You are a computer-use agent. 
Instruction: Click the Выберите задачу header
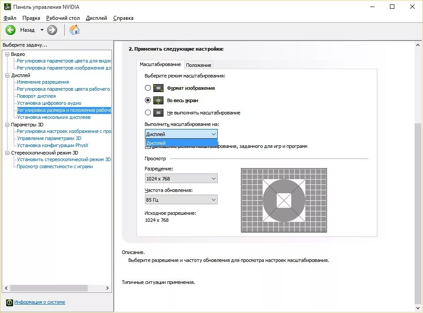point(25,45)
